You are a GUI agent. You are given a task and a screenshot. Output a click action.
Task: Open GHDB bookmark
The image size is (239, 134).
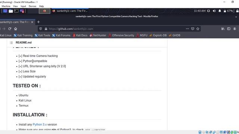174,35
